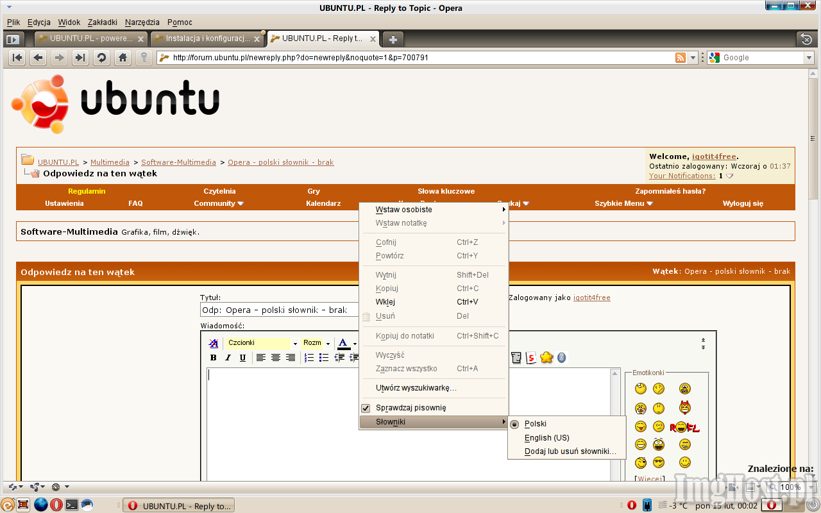Click the Wyloguj się logout link
The width and height of the screenshot is (821, 513).
(743, 203)
